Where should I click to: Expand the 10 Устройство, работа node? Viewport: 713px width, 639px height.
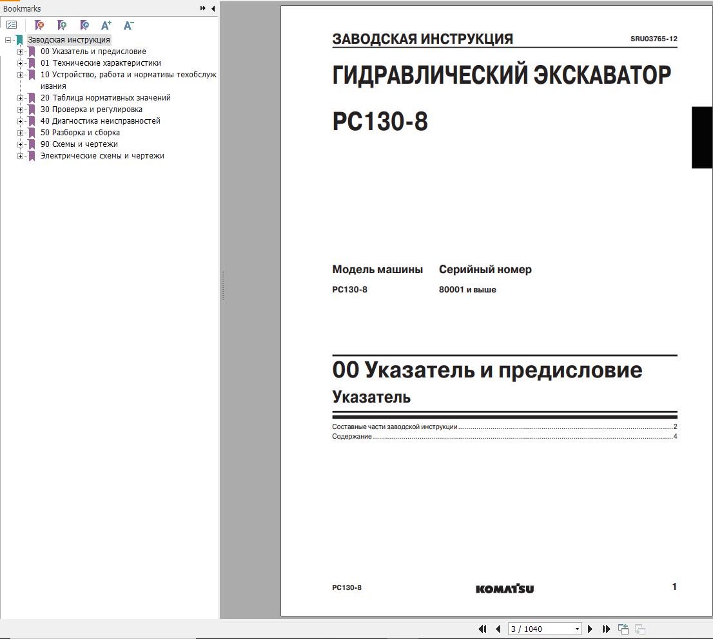click(x=20, y=75)
